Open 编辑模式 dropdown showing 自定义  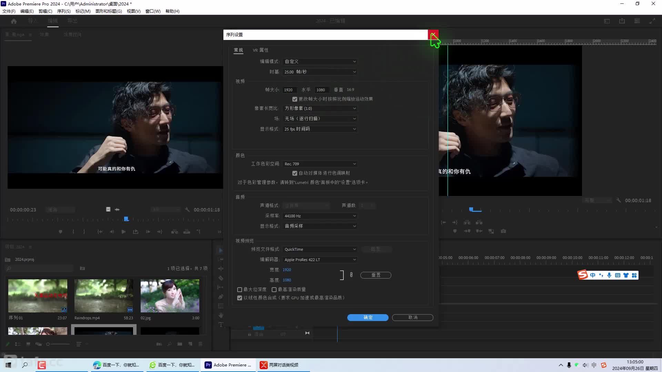click(320, 61)
